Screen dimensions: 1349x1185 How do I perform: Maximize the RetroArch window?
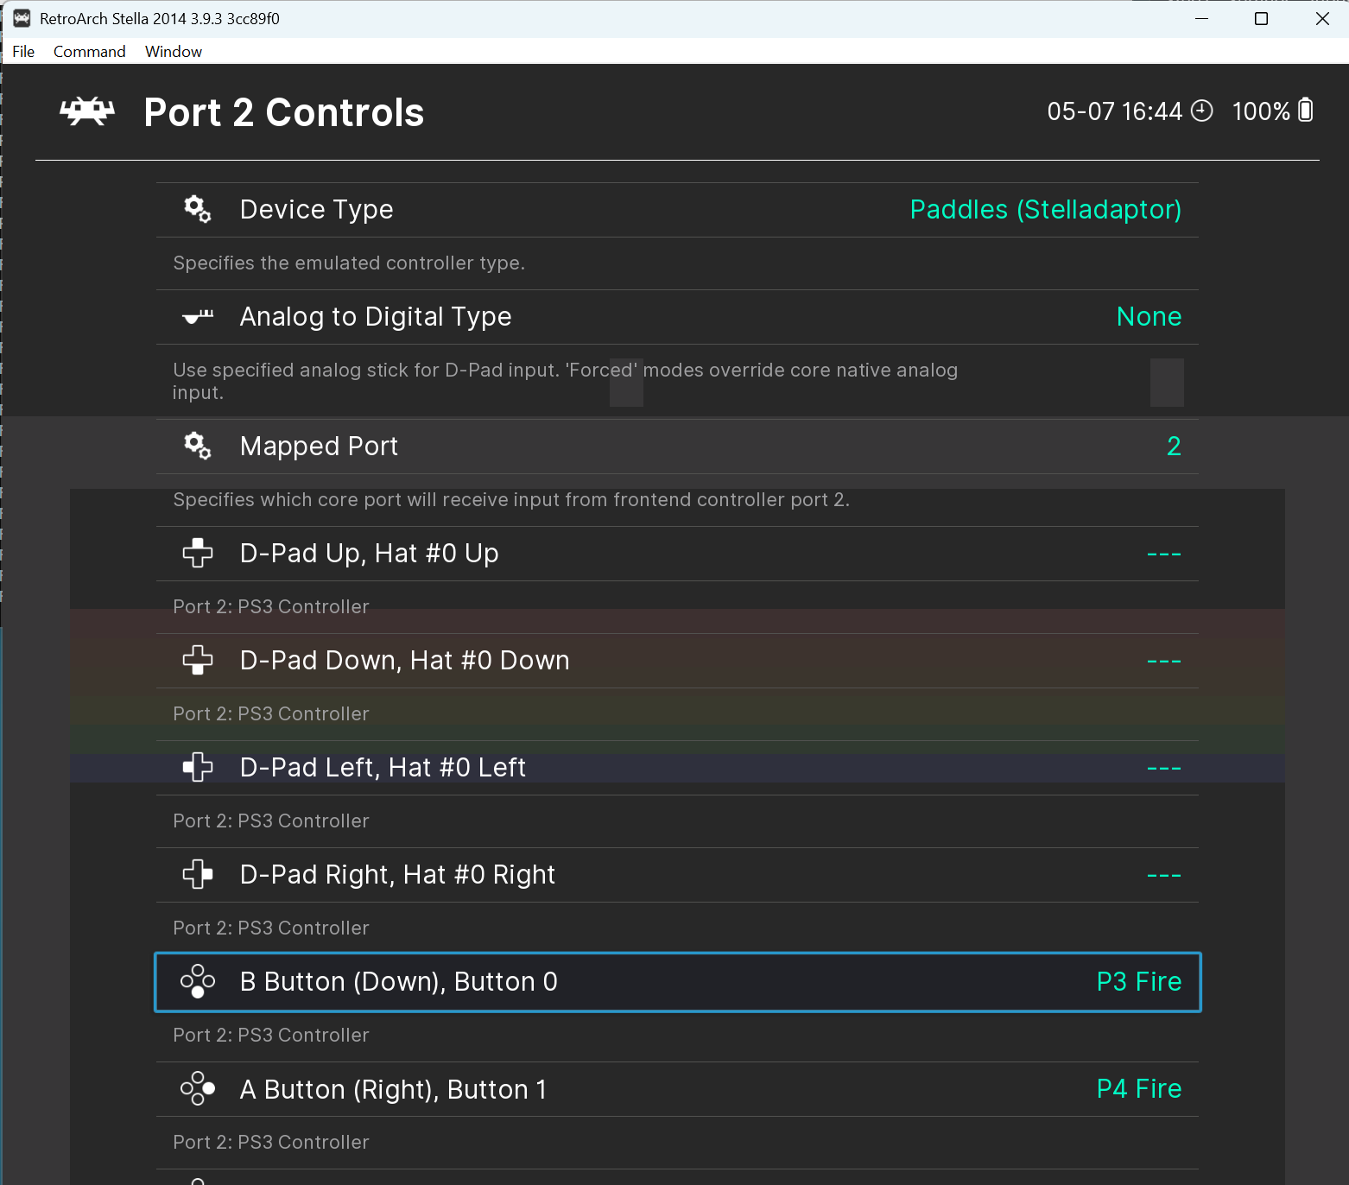click(x=1261, y=18)
